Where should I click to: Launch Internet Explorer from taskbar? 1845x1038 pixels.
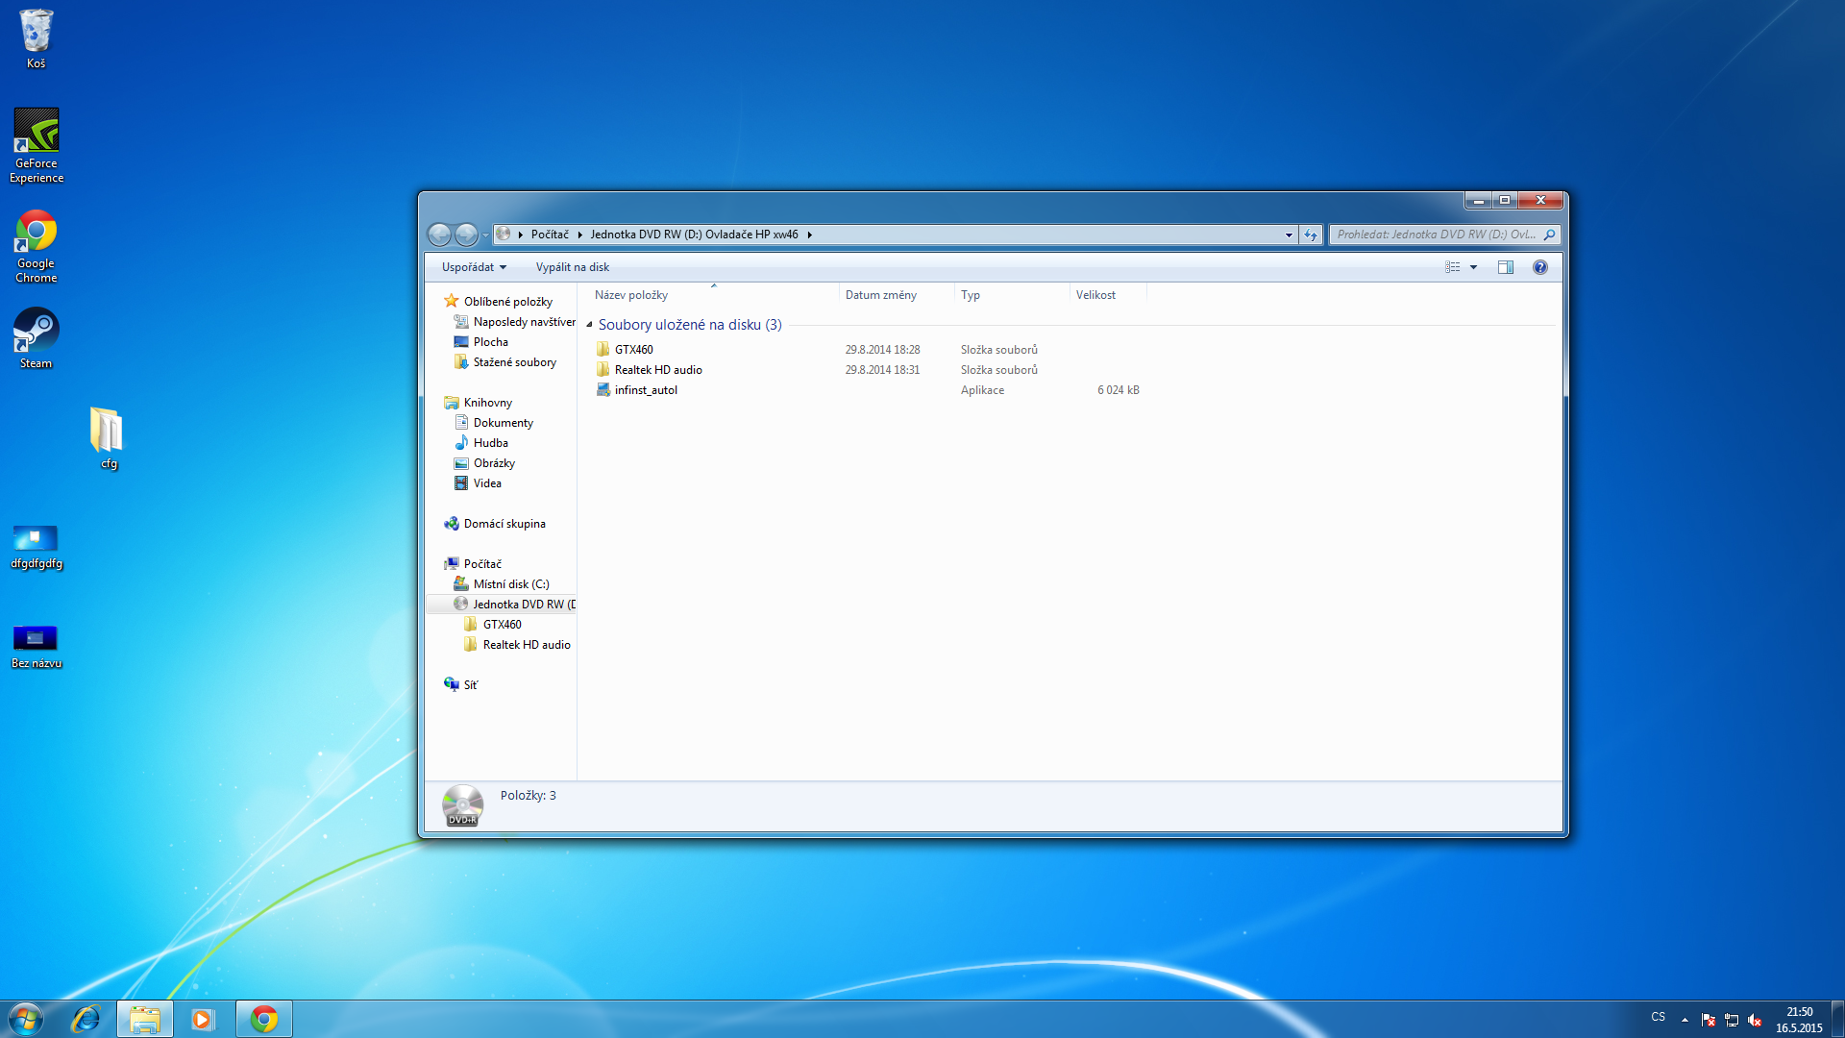click(86, 1019)
